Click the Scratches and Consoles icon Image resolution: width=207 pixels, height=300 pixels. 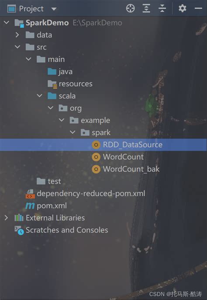point(19,230)
